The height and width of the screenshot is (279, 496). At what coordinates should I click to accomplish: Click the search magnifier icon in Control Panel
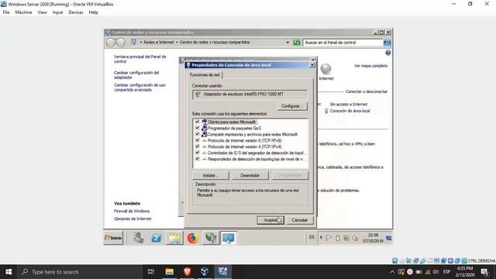tap(387, 43)
